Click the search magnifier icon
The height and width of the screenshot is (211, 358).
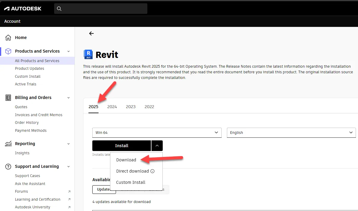coord(59,9)
